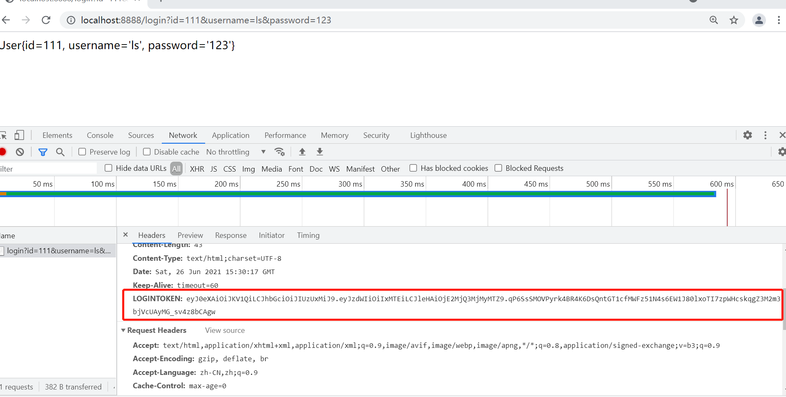Switch to the Elements tab
786x397 pixels.
[x=57, y=135]
